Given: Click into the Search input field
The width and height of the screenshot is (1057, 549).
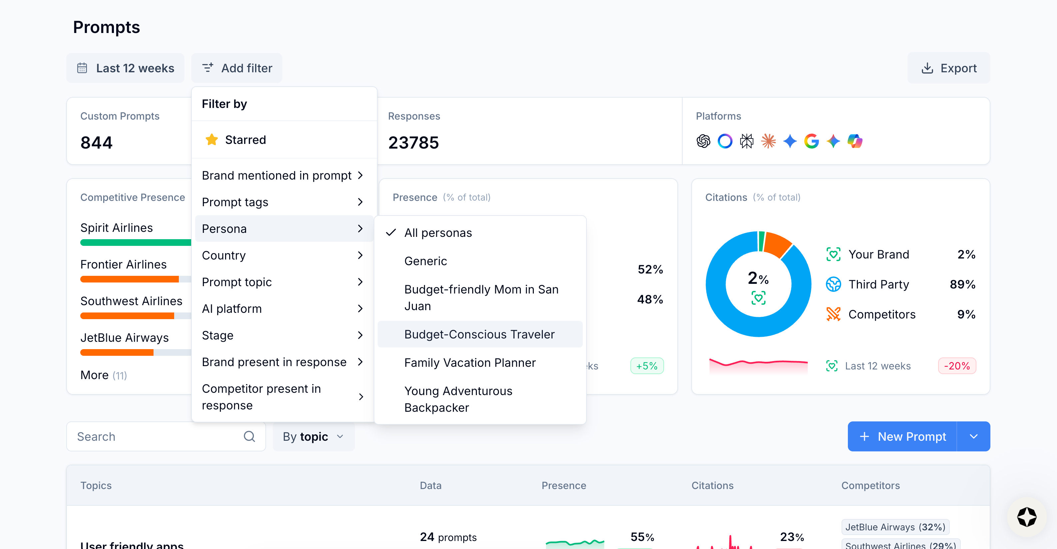Looking at the screenshot, I should pyautogui.click(x=156, y=436).
